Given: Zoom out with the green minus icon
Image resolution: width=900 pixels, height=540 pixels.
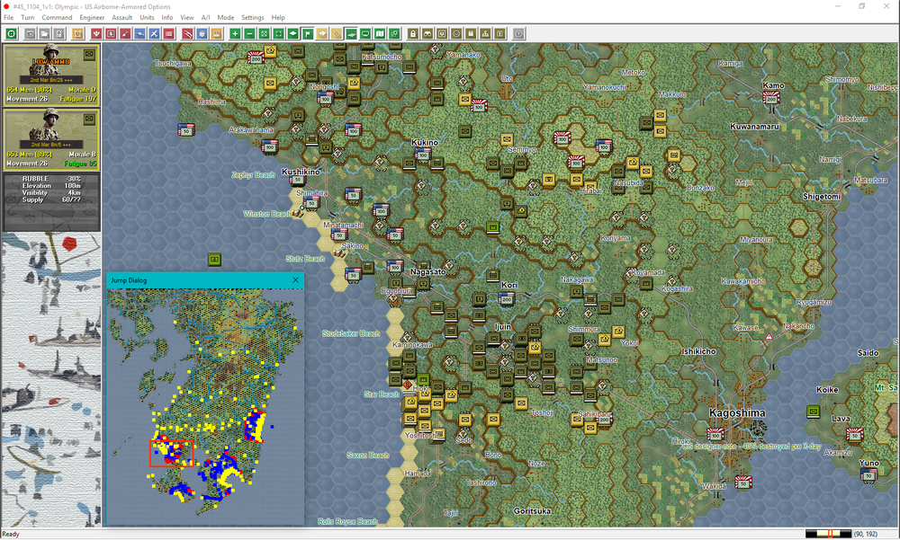Looking at the screenshot, I should click(249, 34).
